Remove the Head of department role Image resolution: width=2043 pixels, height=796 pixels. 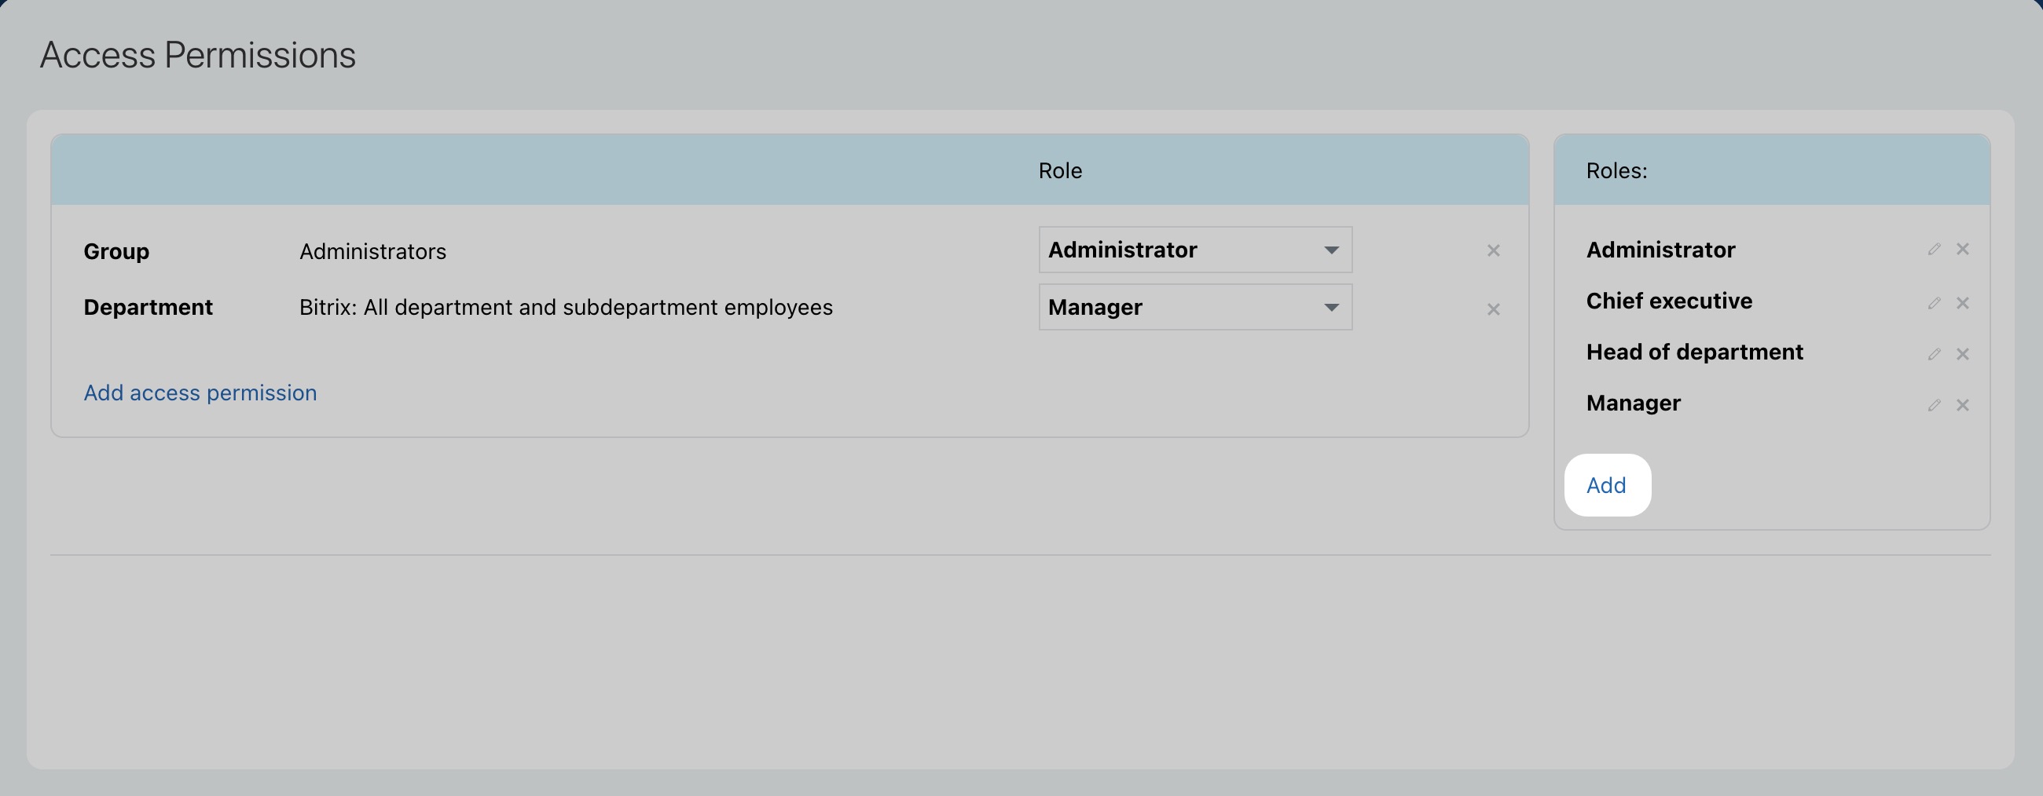pos(1963,354)
